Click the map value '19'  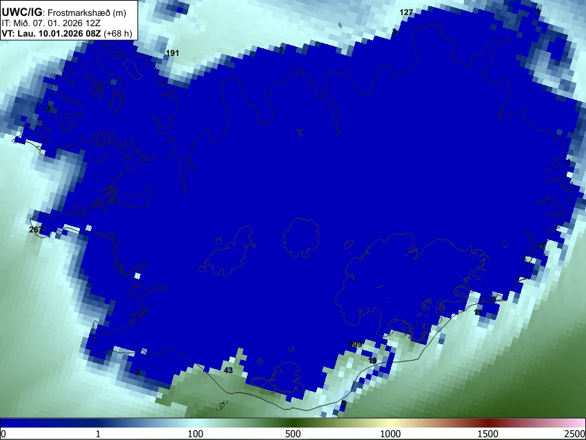(372, 361)
